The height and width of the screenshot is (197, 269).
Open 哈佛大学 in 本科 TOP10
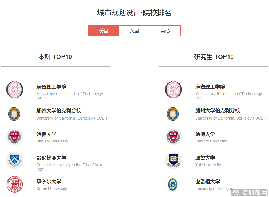tap(46, 134)
